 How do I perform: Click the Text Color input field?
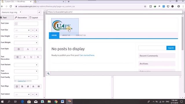tap(26, 24)
